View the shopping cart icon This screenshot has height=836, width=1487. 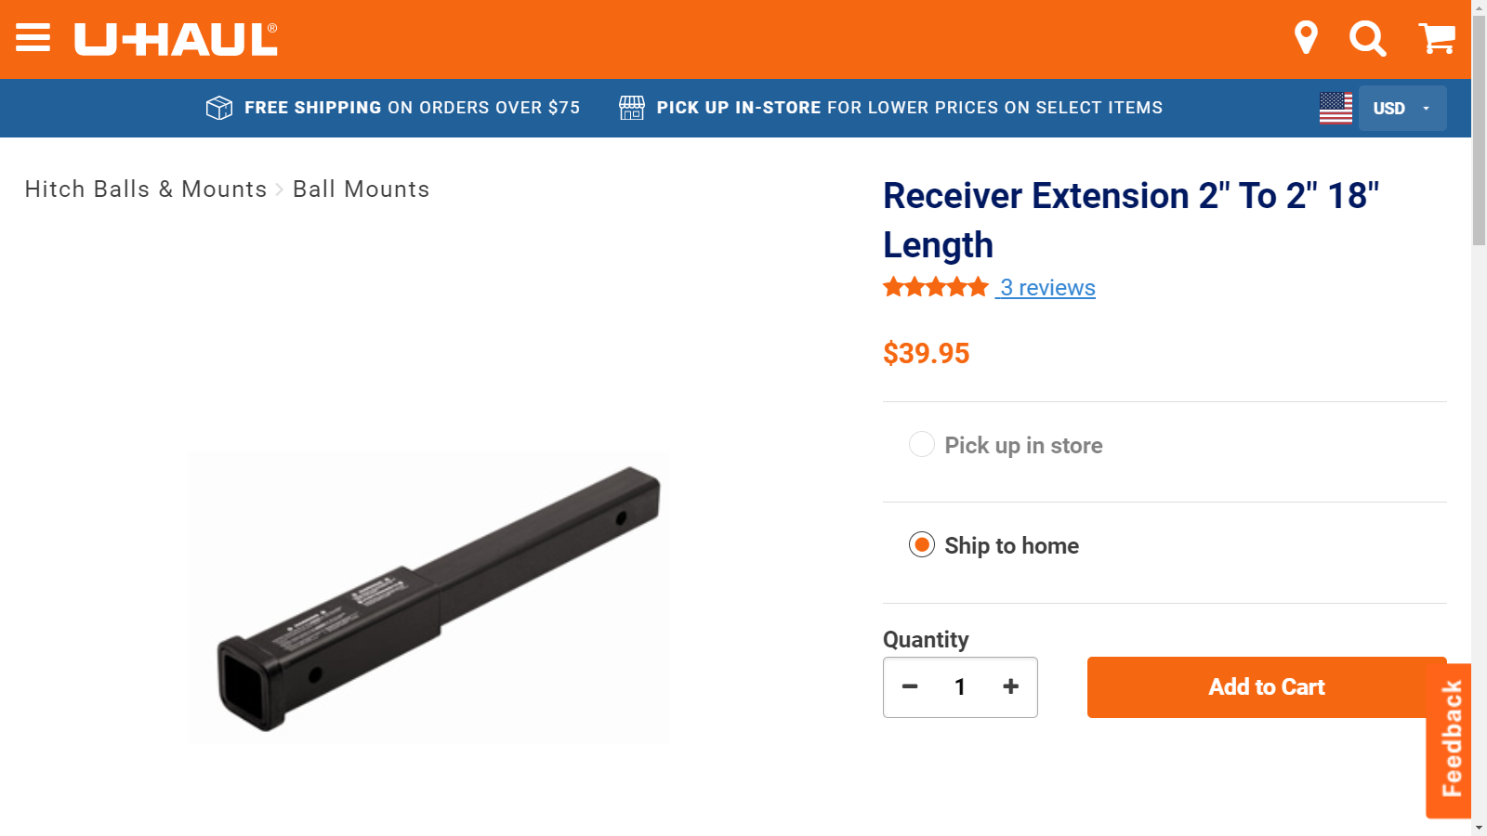point(1437,38)
